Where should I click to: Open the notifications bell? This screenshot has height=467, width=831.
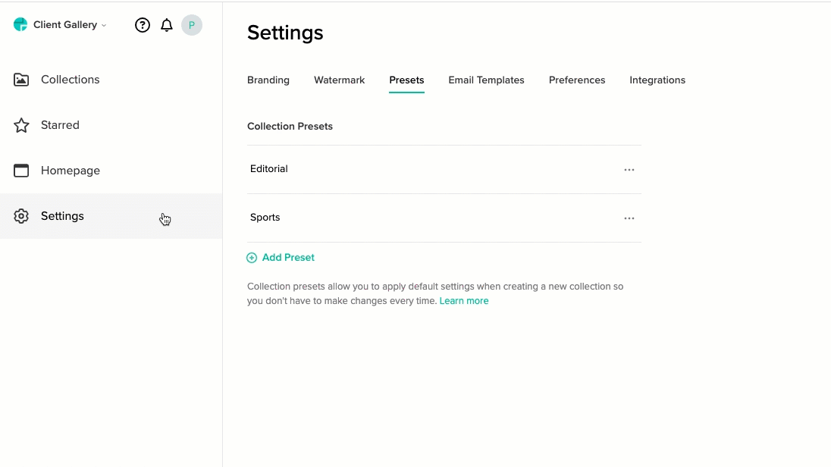(167, 25)
